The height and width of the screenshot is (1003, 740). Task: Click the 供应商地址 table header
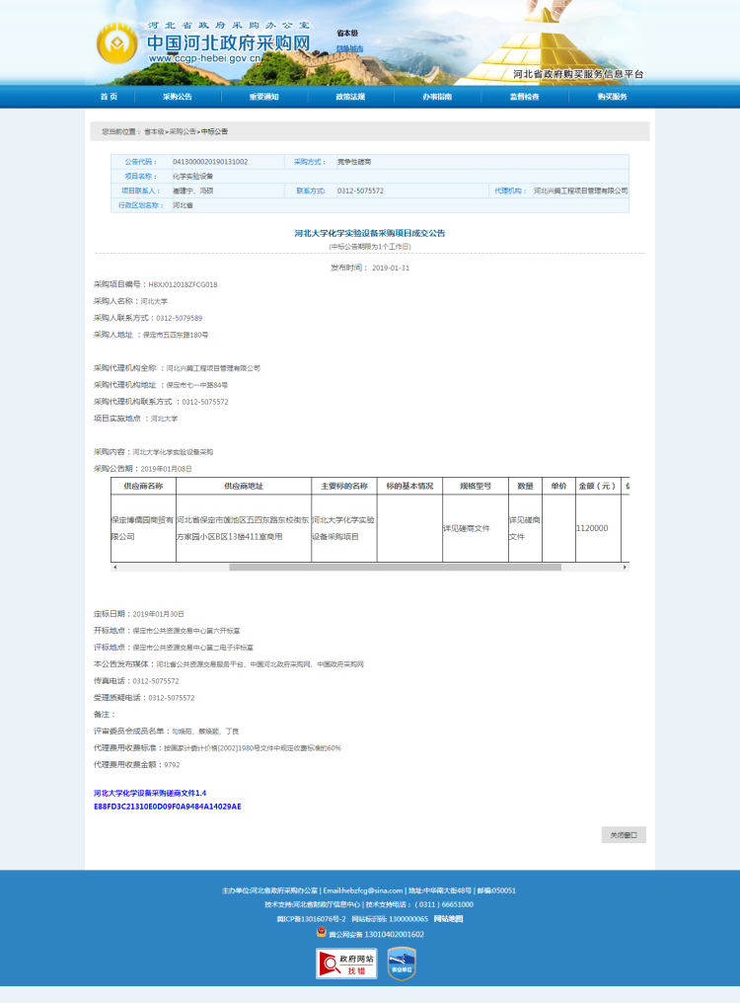click(244, 486)
